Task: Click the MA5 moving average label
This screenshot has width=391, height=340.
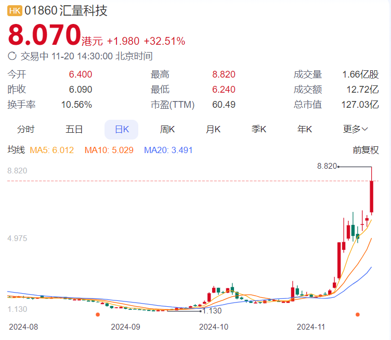Action: point(51,150)
